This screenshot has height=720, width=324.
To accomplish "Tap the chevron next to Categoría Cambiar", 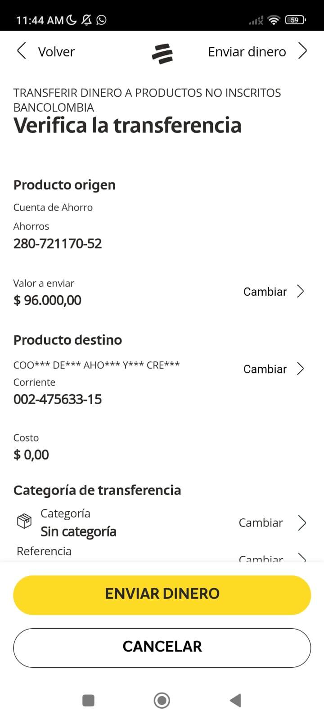I will (302, 523).
